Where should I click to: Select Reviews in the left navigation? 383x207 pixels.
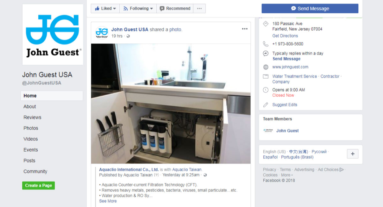click(32, 118)
